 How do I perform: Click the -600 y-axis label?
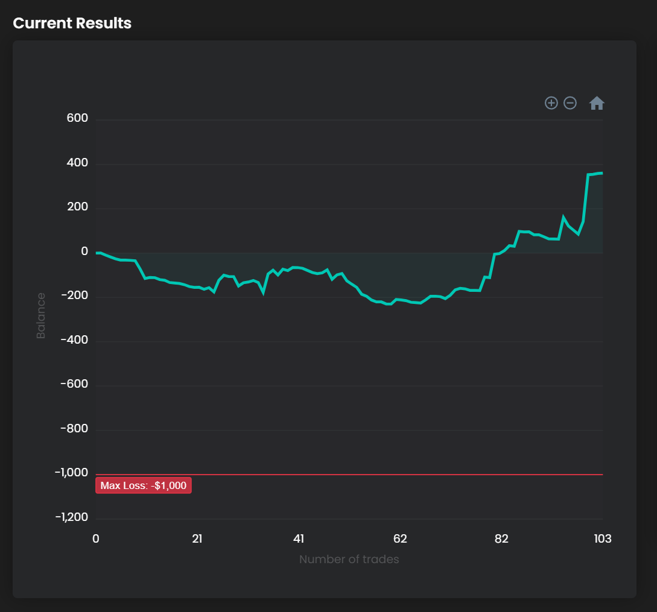75,383
